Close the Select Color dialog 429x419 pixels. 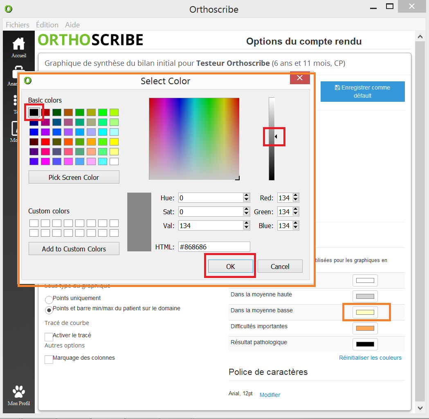click(300, 78)
